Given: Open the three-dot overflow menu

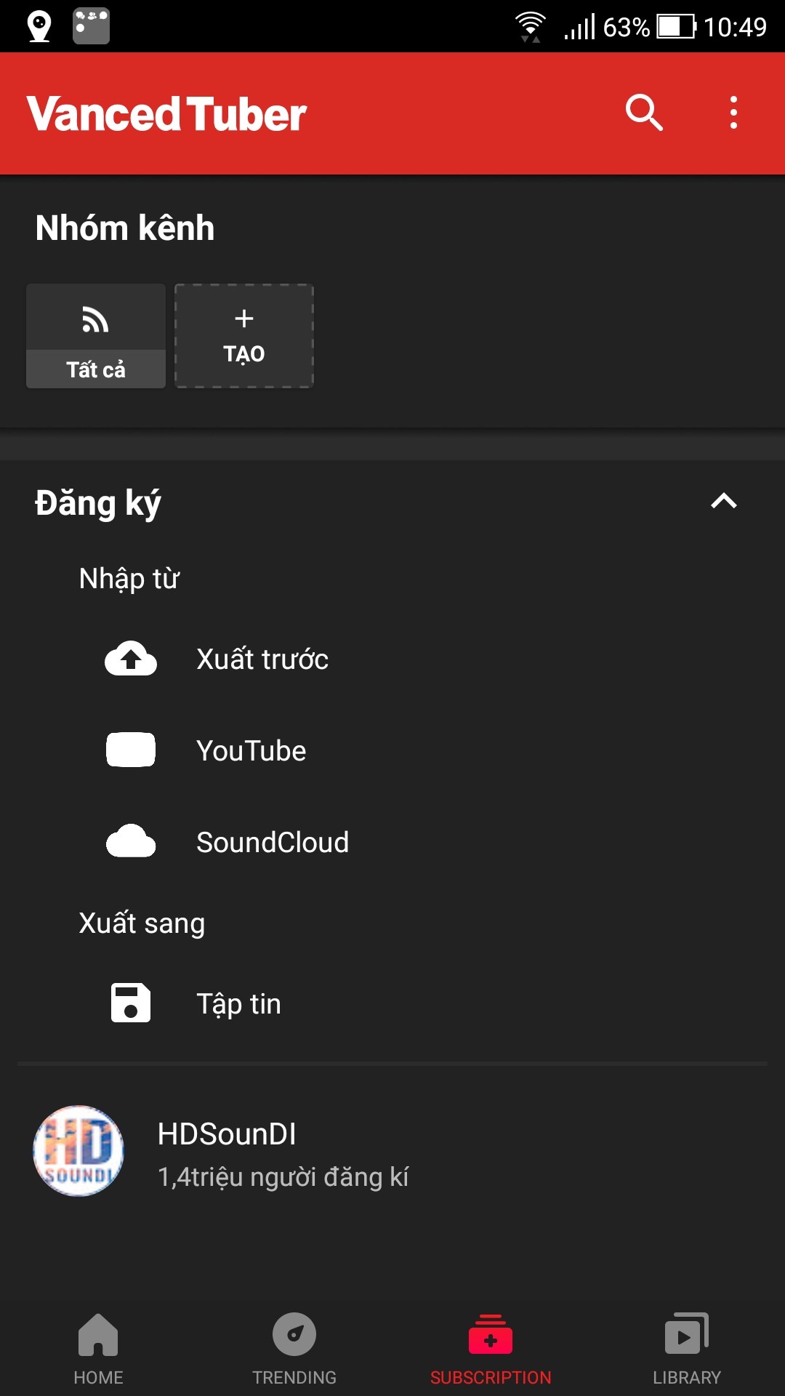Looking at the screenshot, I should pyautogui.click(x=733, y=113).
